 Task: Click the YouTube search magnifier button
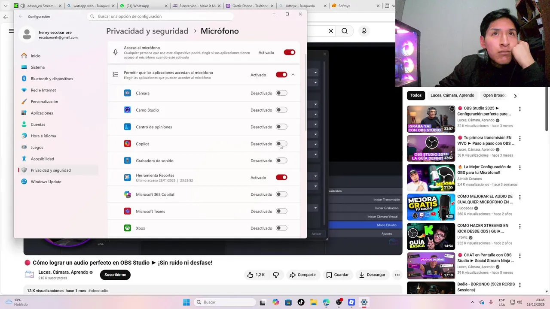tap(345, 31)
